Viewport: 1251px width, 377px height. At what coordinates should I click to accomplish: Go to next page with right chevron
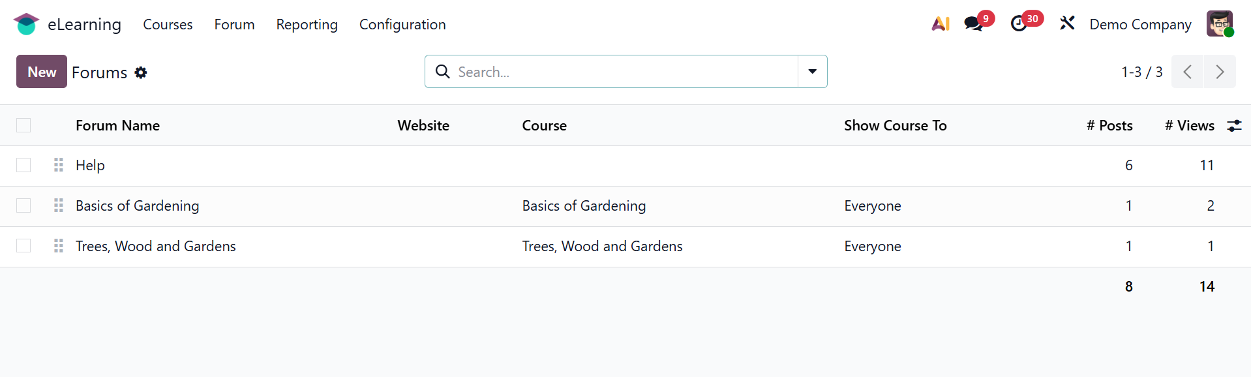click(1220, 72)
